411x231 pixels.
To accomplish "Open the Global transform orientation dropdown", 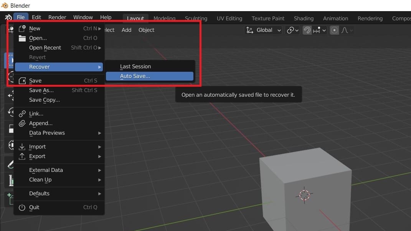I will click(263, 30).
